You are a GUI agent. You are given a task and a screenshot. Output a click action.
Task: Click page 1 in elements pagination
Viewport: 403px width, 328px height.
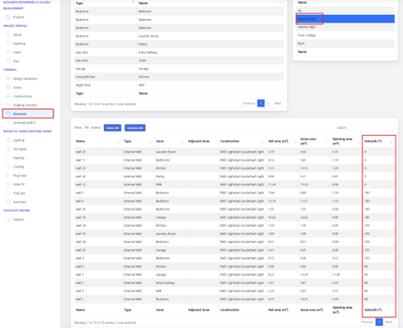click(379, 322)
